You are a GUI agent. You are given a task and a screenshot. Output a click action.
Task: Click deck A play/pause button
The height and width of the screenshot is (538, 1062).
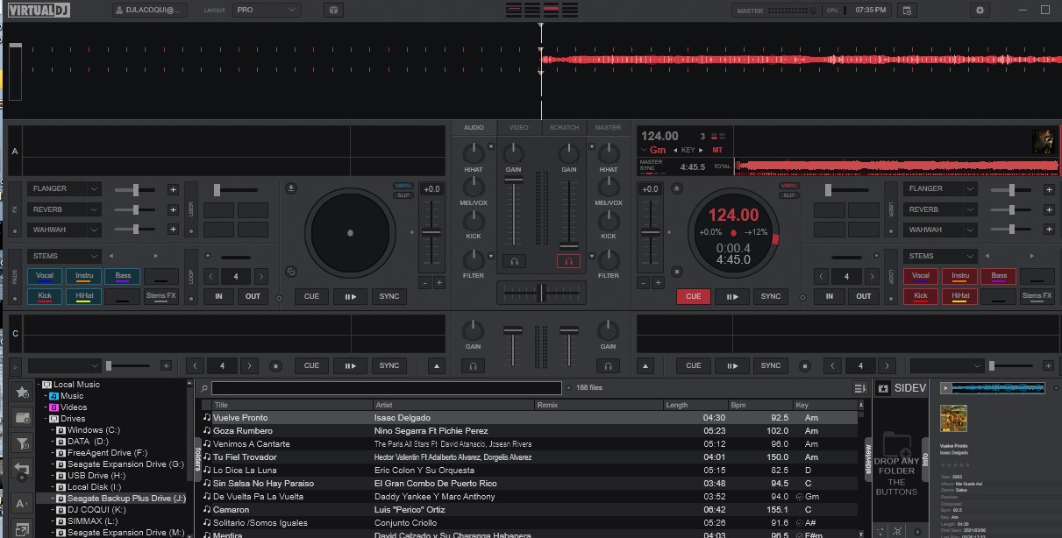pos(350,296)
